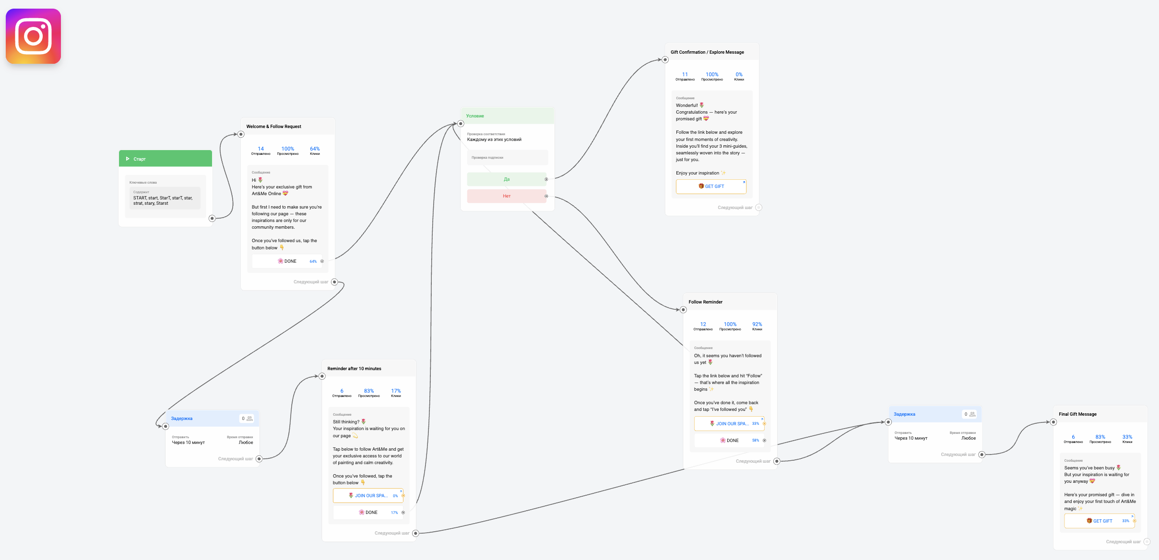
Task: Click the Instagram logo icon
Action: coord(33,36)
